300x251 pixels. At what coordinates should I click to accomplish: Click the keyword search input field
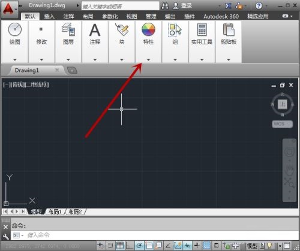point(121,6)
